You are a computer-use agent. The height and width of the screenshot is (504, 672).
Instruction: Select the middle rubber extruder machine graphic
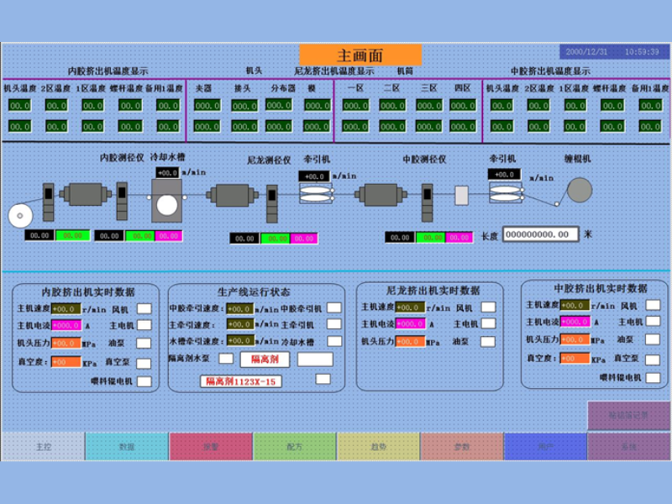(x=381, y=195)
